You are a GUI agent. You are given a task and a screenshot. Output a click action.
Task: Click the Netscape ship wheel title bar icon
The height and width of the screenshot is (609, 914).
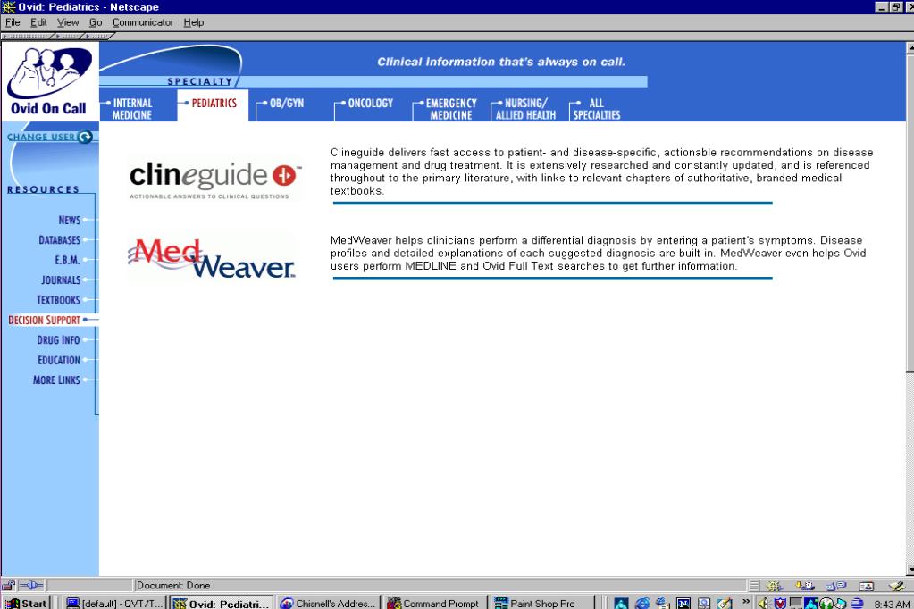[x=8, y=7]
